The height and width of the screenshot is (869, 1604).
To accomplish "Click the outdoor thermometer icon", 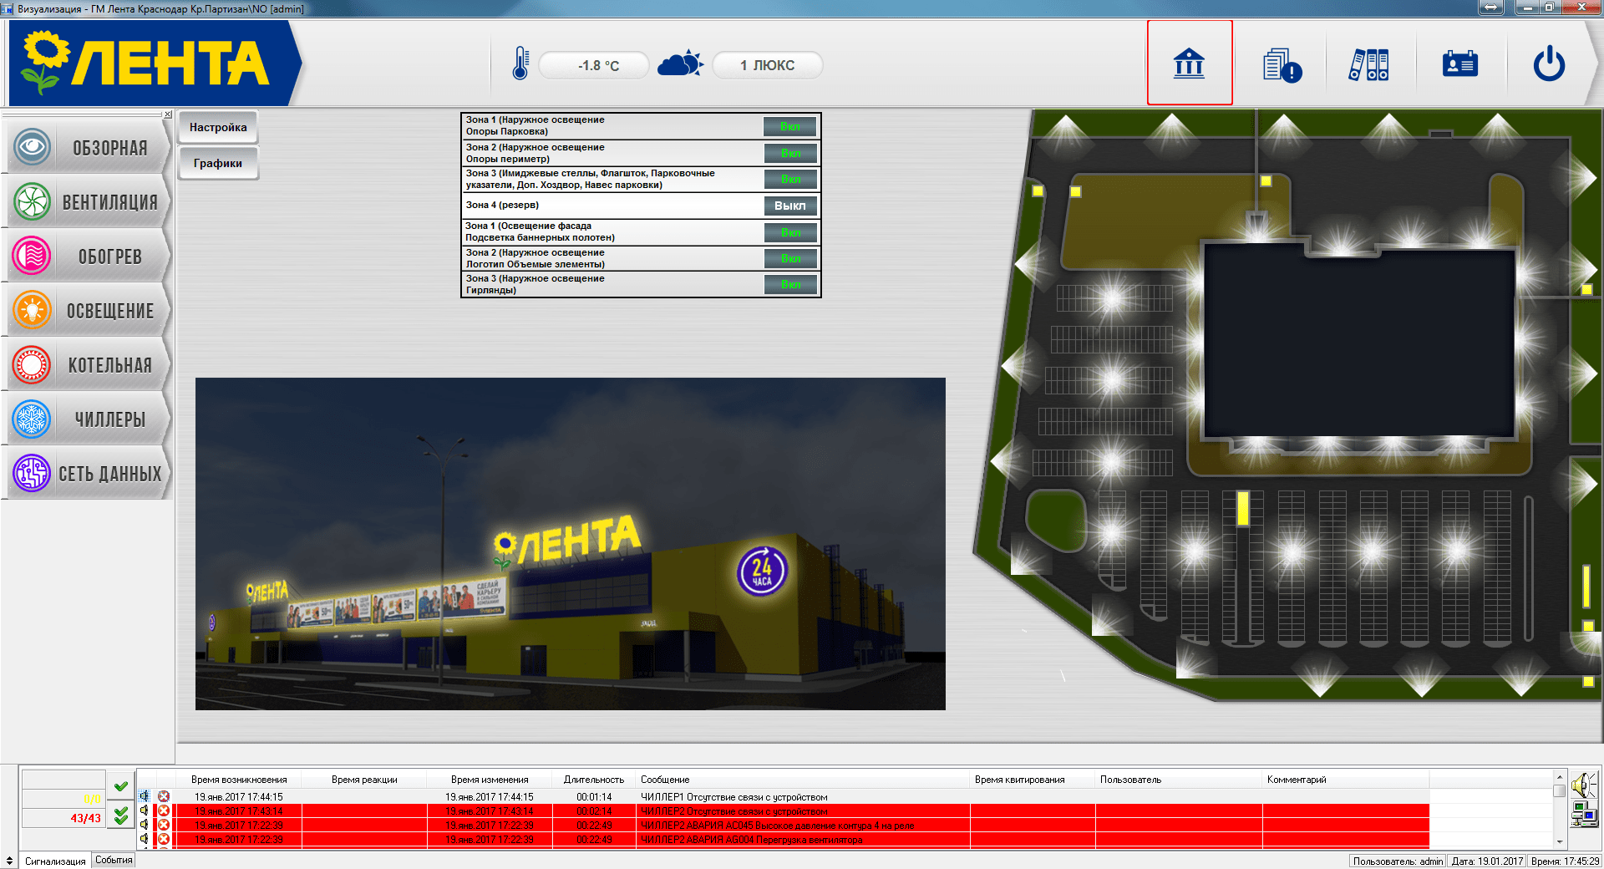I will coord(520,64).
